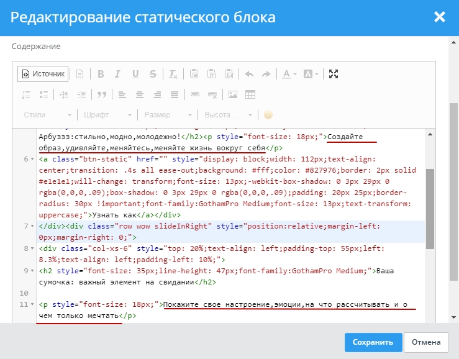Open the Шрифт font dropdown
Viewport: 459px width, 359px height.
pos(107,115)
